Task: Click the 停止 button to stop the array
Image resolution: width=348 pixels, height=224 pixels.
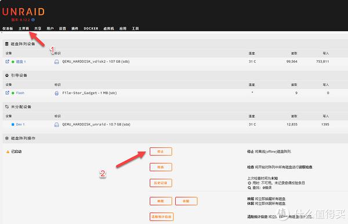Action: tap(161, 151)
